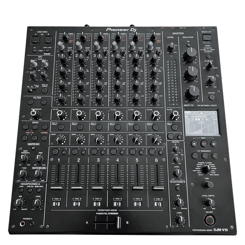The width and height of the screenshot is (245, 245).
Task: Choose the 75 beat value on the display
Action: pyautogui.click(x=202, y=120)
